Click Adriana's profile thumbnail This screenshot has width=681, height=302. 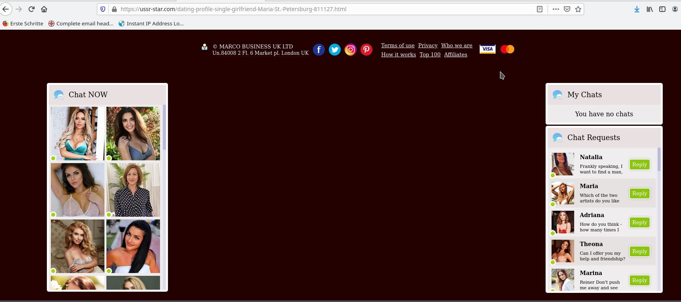(563, 222)
